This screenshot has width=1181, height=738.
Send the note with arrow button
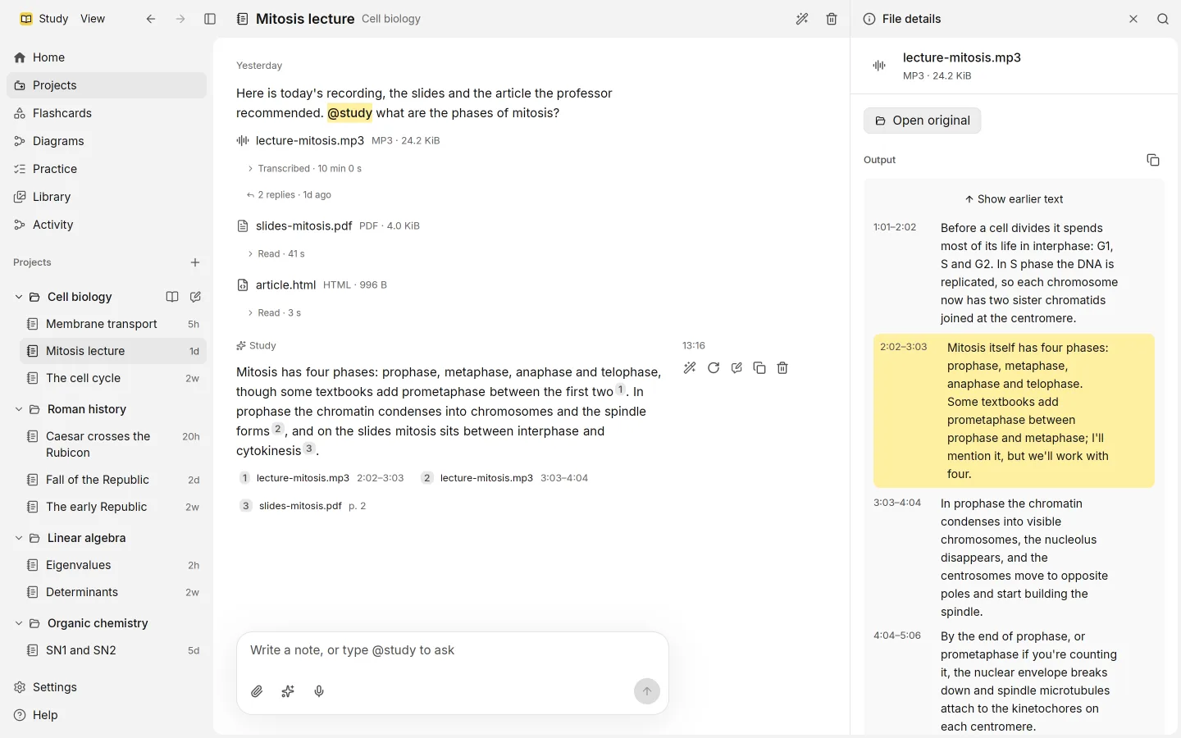(647, 691)
